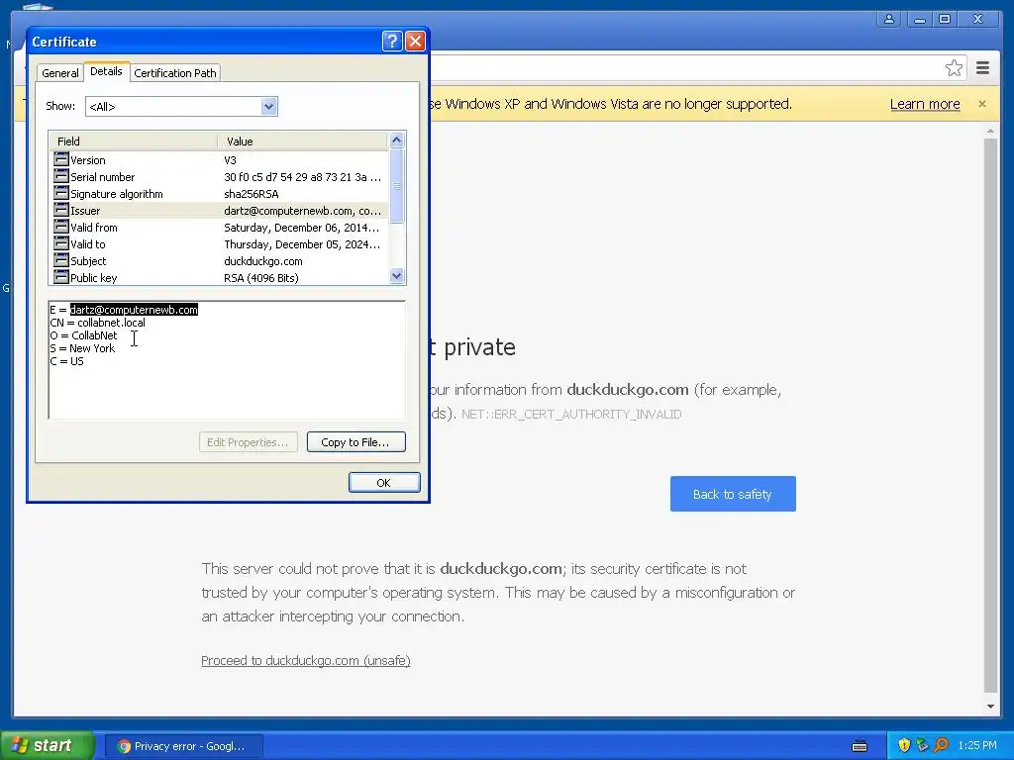
Task: Click CN = collabnet.local line
Action: pos(98,323)
